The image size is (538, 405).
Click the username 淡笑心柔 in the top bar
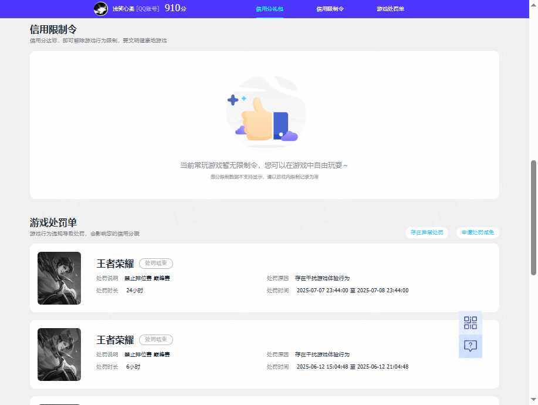click(123, 9)
